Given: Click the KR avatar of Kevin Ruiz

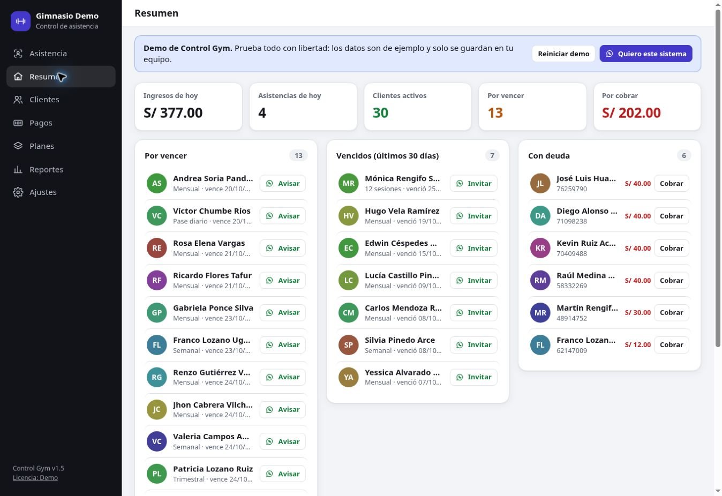Looking at the screenshot, I should coord(540,248).
